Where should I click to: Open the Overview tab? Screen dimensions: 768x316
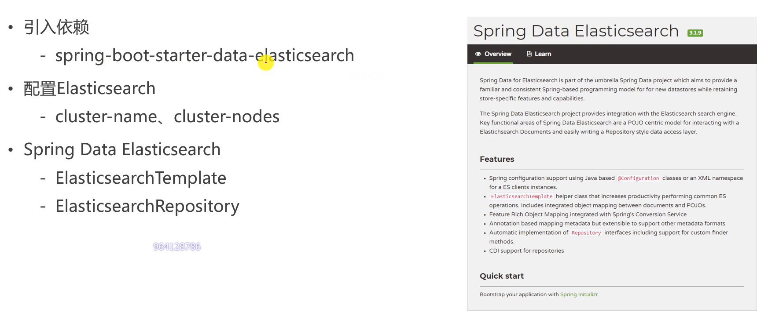(x=497, y=54)
